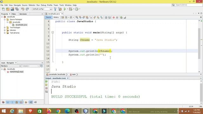Open the Refactor menu
This screenshot has height=114, width=203.
[x=32, y=5]
